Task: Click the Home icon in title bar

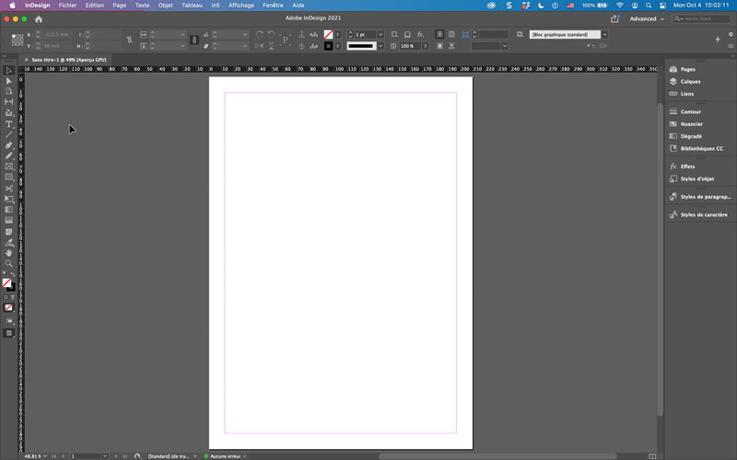Action: pyautogui.click(x=39, y=19)
